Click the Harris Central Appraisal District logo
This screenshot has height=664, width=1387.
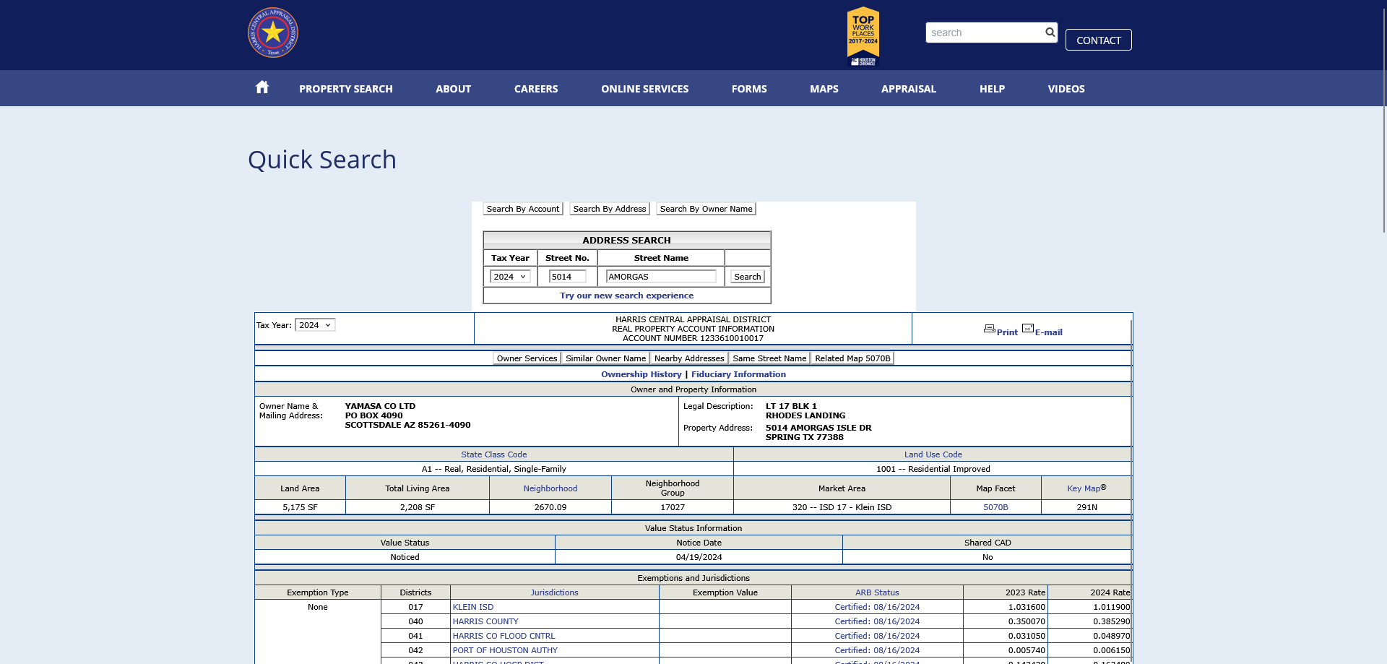coord(273,33)
